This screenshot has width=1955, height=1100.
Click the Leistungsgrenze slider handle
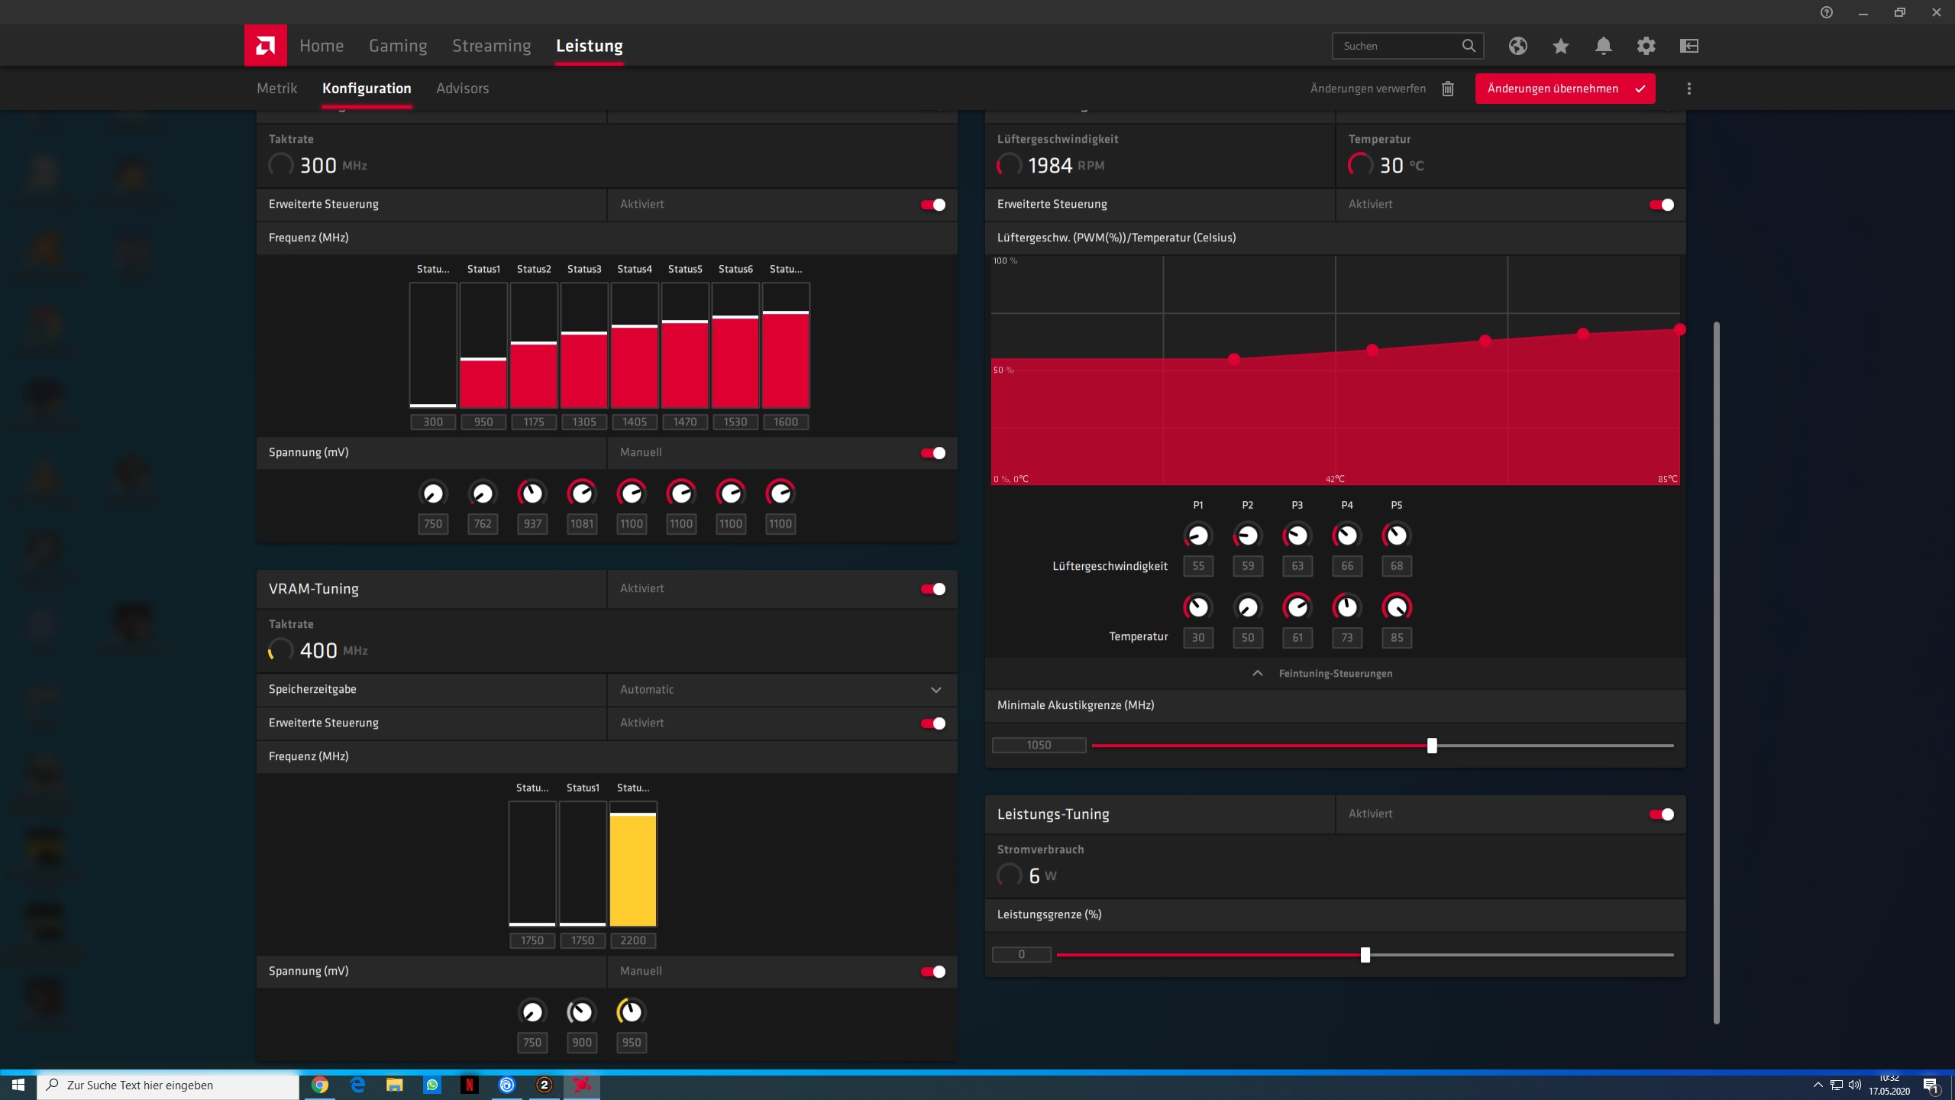1365,955
